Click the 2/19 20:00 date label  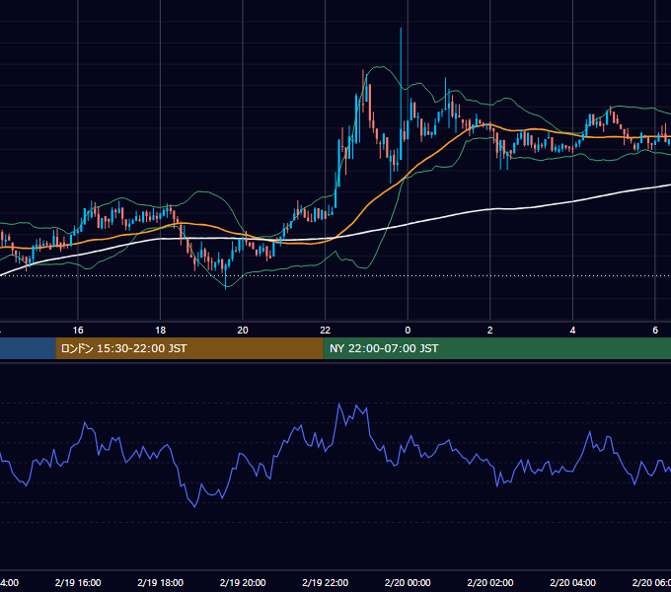tap(243, 582)
